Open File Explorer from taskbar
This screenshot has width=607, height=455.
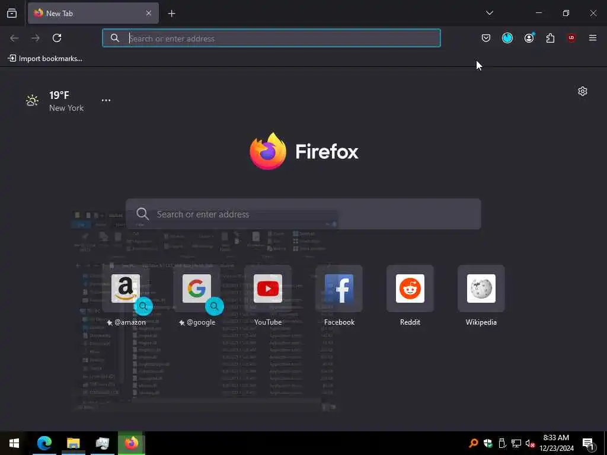[x=73, y=443]
